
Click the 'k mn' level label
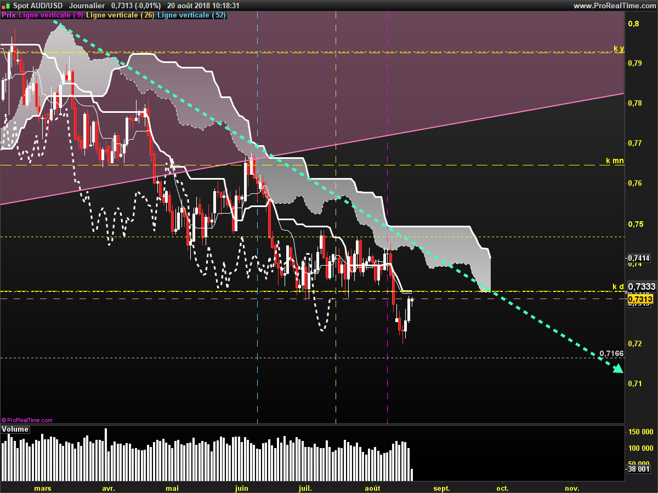(x=615, y=160)
